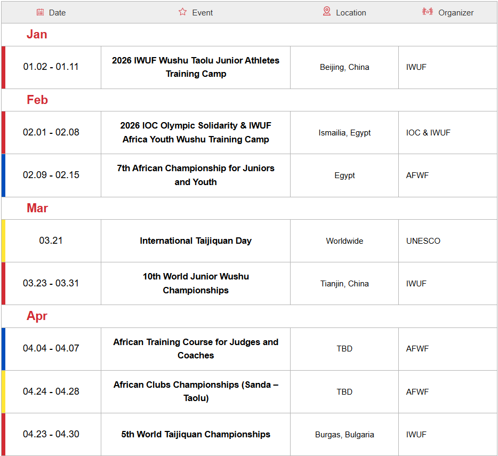The height and width of the screenshot is (456, 498).
Task: Click the map pin icon beside Location
Action: [x=327, y=12]
